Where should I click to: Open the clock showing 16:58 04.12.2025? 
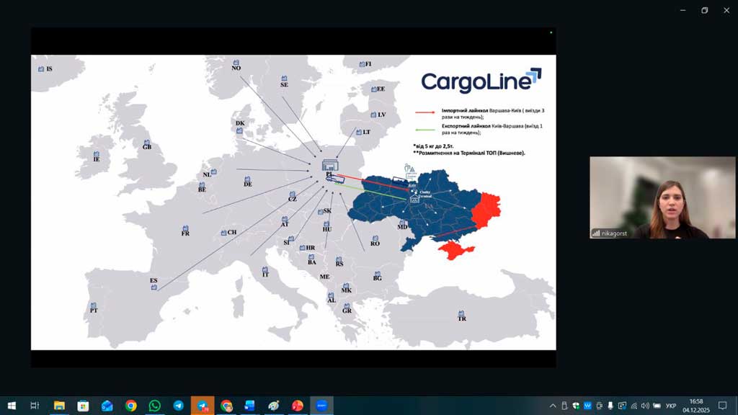coord(695,406)
